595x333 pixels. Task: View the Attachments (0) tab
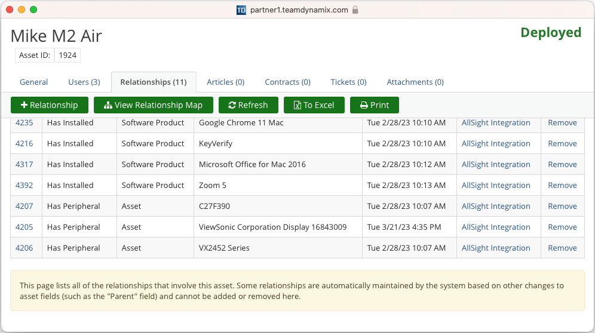pos(415,82)
